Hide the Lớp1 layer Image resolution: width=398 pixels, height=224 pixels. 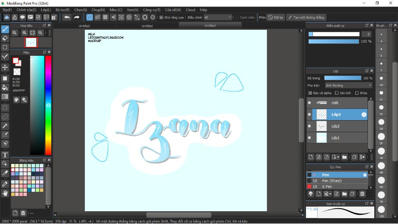(309, 138)
